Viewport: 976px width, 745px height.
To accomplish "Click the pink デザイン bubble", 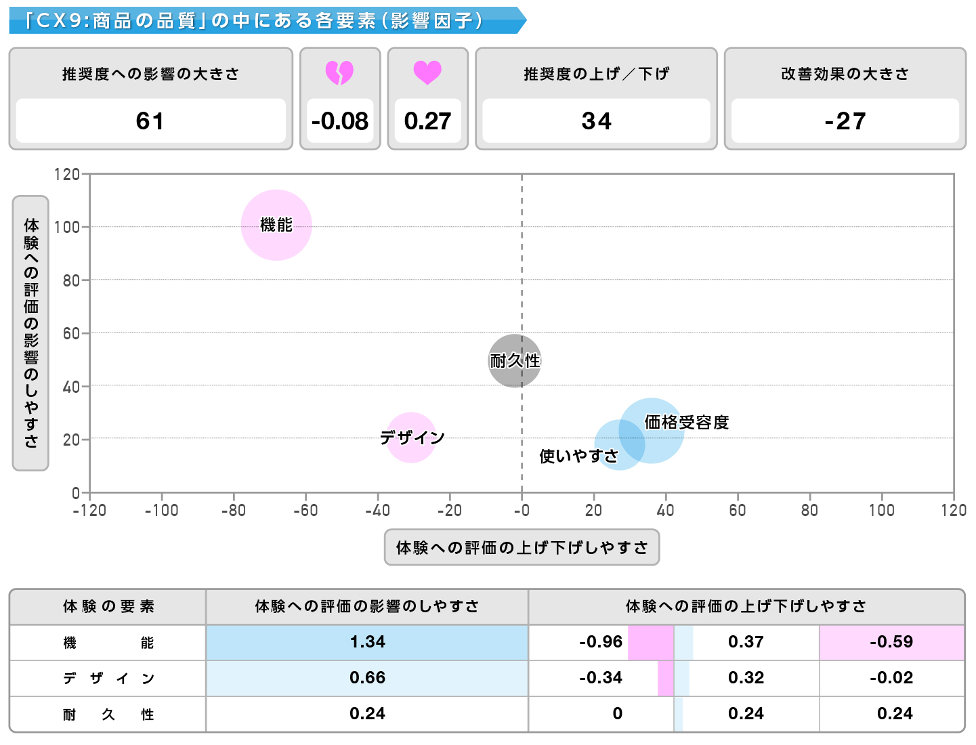I will click(x=411, y=438).
